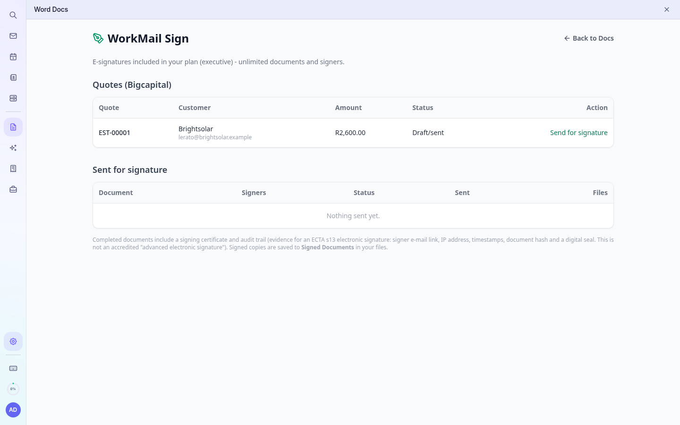Click the Word Docs title text
This screenshot has height=425, width=680.
click(51, 9)
